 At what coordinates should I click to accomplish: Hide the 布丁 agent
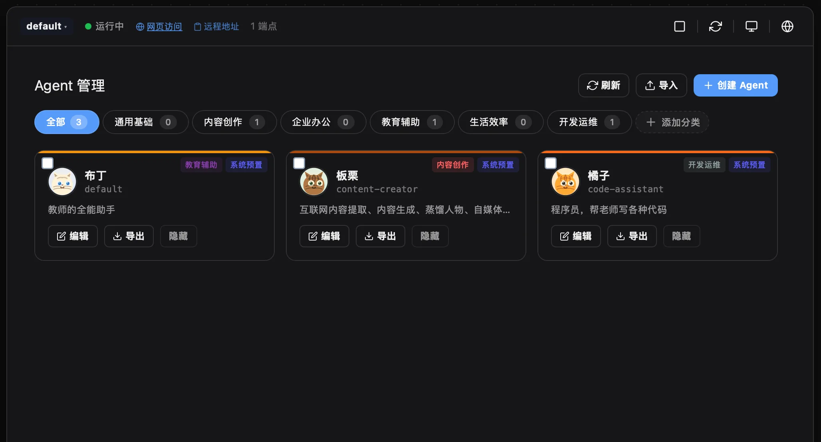coord(178,236)
